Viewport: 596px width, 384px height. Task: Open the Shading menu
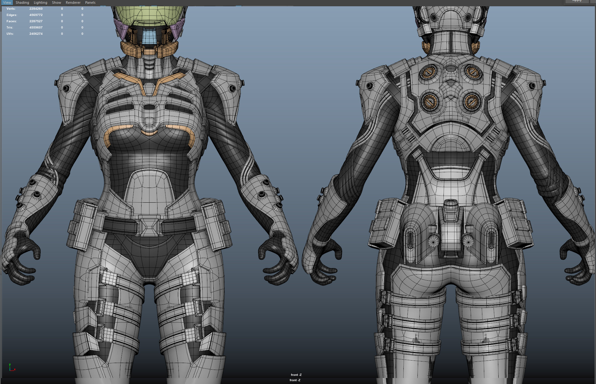click(x=22, y=3)
